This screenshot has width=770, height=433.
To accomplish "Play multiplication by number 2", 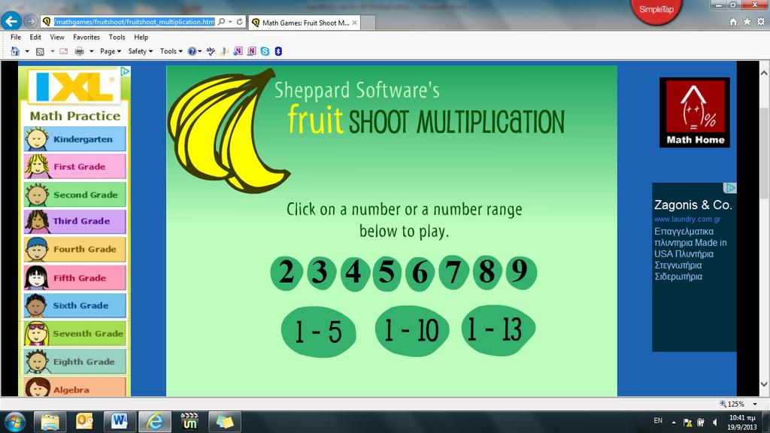I will pos(286,272).
